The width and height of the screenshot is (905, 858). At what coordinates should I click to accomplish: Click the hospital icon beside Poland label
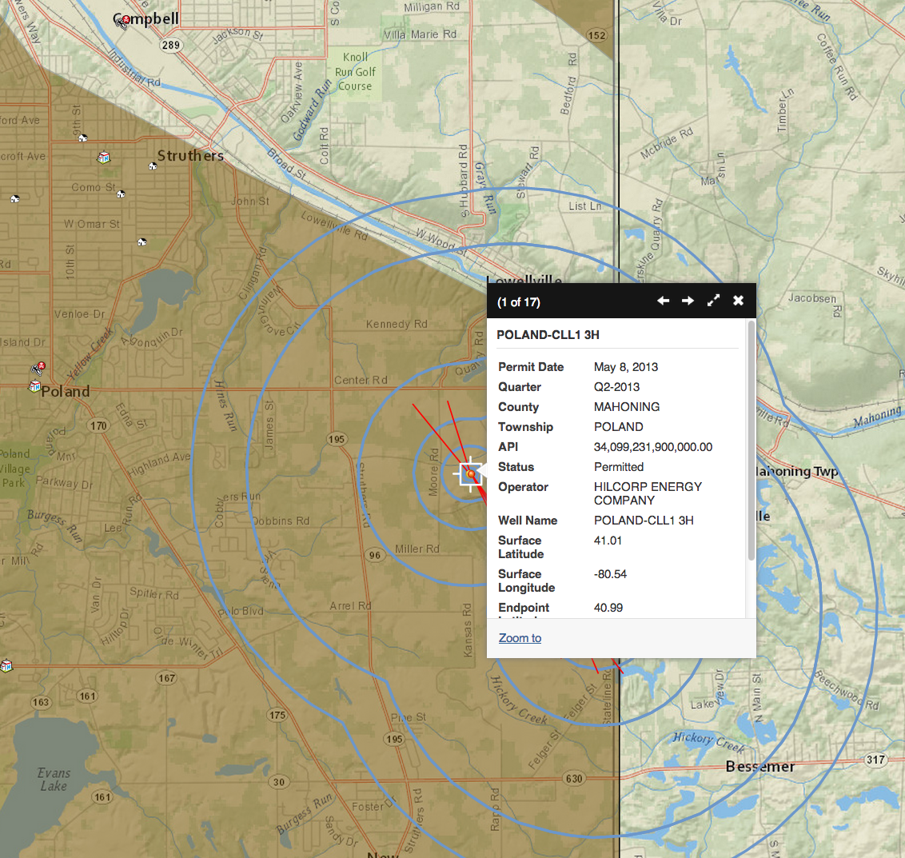[34, 387]
